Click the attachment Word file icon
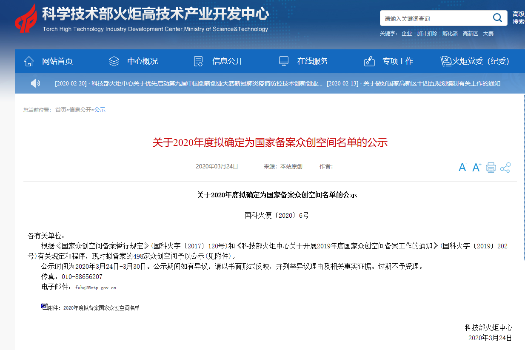525x350 pixels. coord(44,306)
